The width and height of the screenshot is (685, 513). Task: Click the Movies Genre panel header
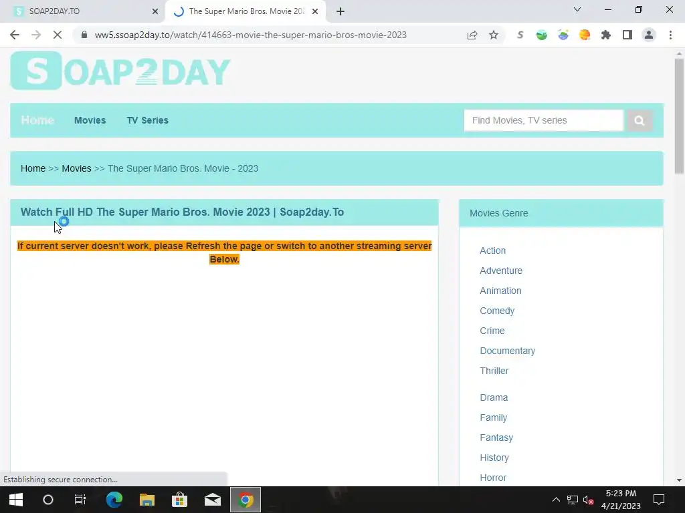coord(561,213)
